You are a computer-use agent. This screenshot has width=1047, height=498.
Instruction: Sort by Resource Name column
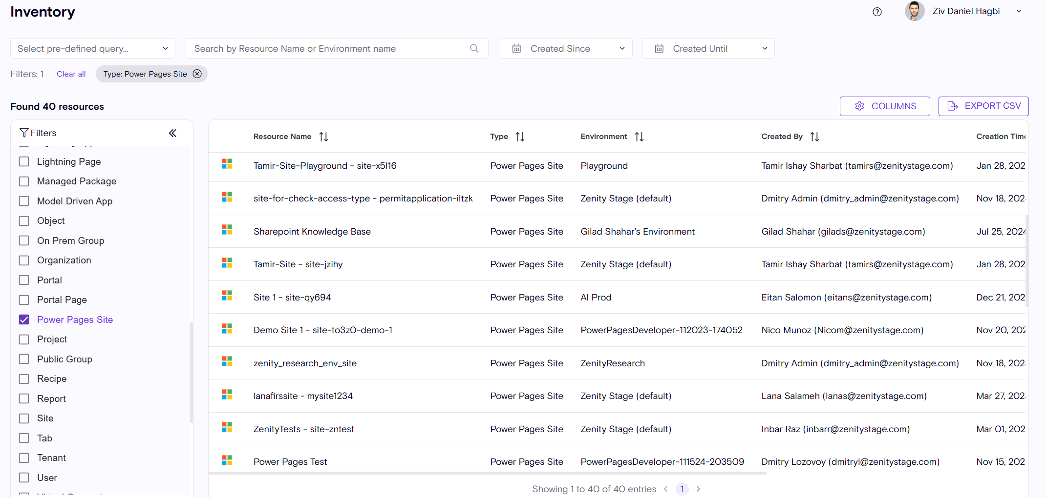pyautogui.click(x=323, y=137)
